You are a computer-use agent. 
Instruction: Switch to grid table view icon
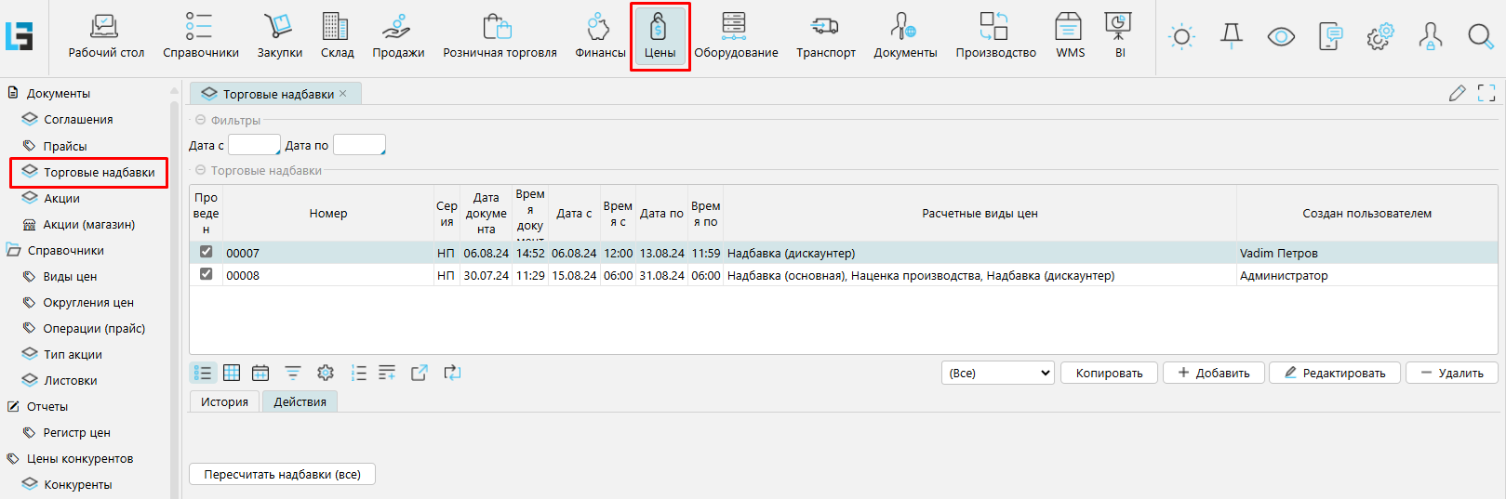(232, 373)
